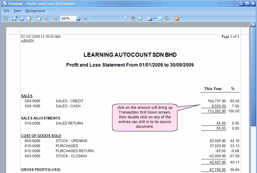Click the percentage 59.84
Screen dimensions: 257x173
[x=235, y=170]
